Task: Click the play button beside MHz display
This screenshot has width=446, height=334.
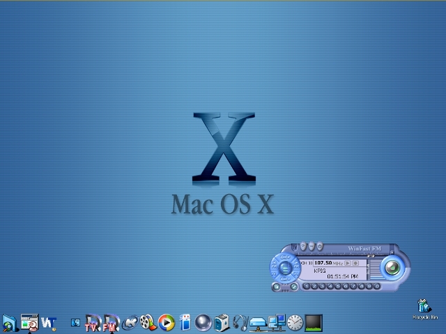Action: click(348, 263)
